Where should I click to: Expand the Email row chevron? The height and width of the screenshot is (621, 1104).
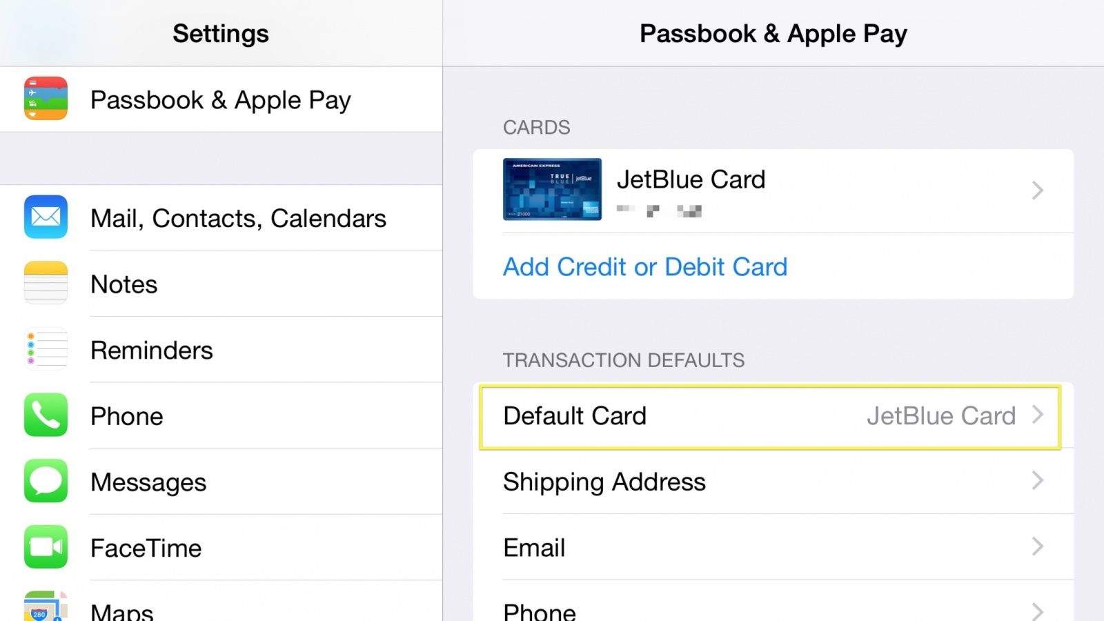[1037, 547]
